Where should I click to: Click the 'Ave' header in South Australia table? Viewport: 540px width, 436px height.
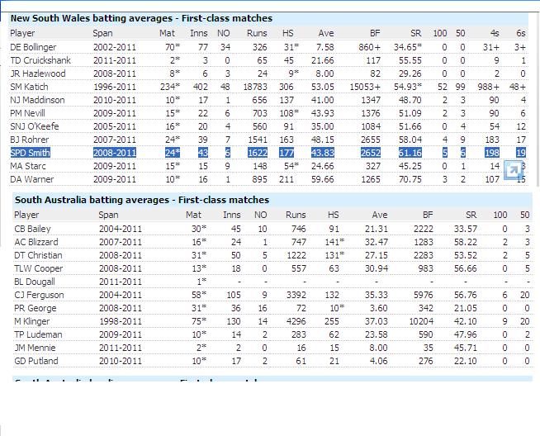(380, 215)
